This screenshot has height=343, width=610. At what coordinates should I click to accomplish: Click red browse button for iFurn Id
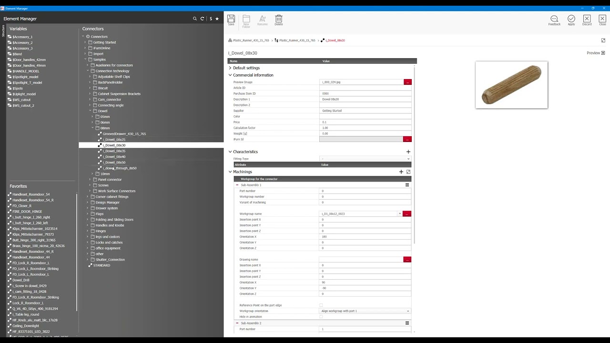coord(407,139)
